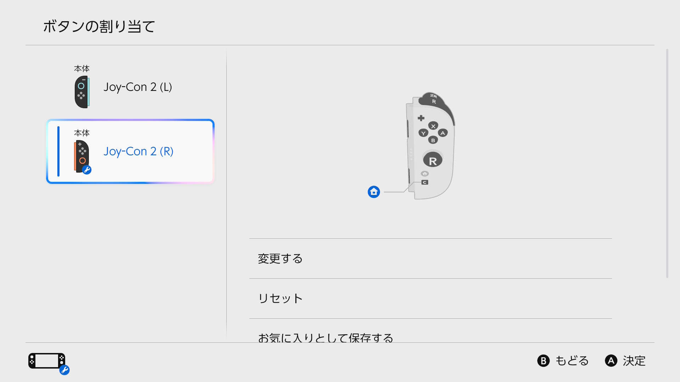The height and width of the screenshot is (382, 680).
Task: Select the Joy-Con 2 (L) controller icon
Action: tap(82, 92)
